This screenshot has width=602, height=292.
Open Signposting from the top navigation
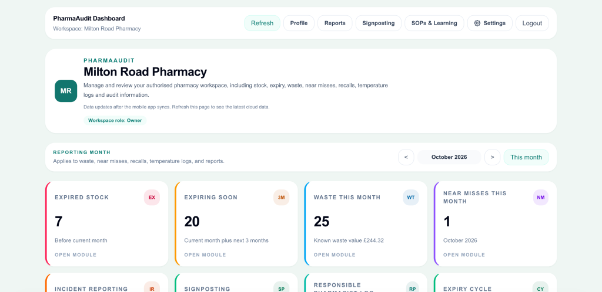point(379,23)
